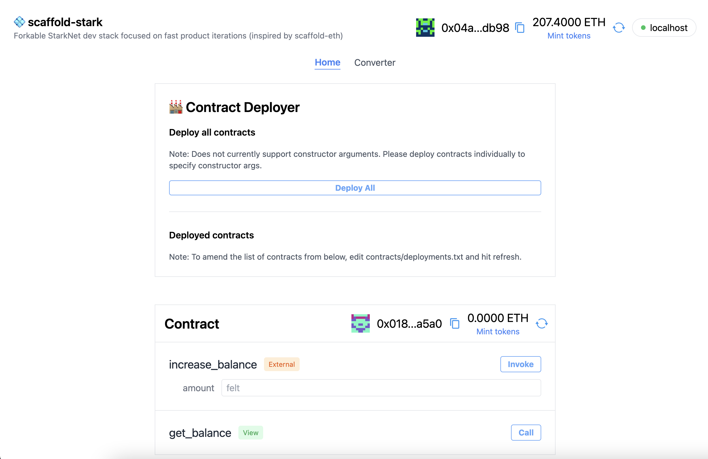Click the External badge on increase_balance
708x459 pixels.
pos(281,364)
